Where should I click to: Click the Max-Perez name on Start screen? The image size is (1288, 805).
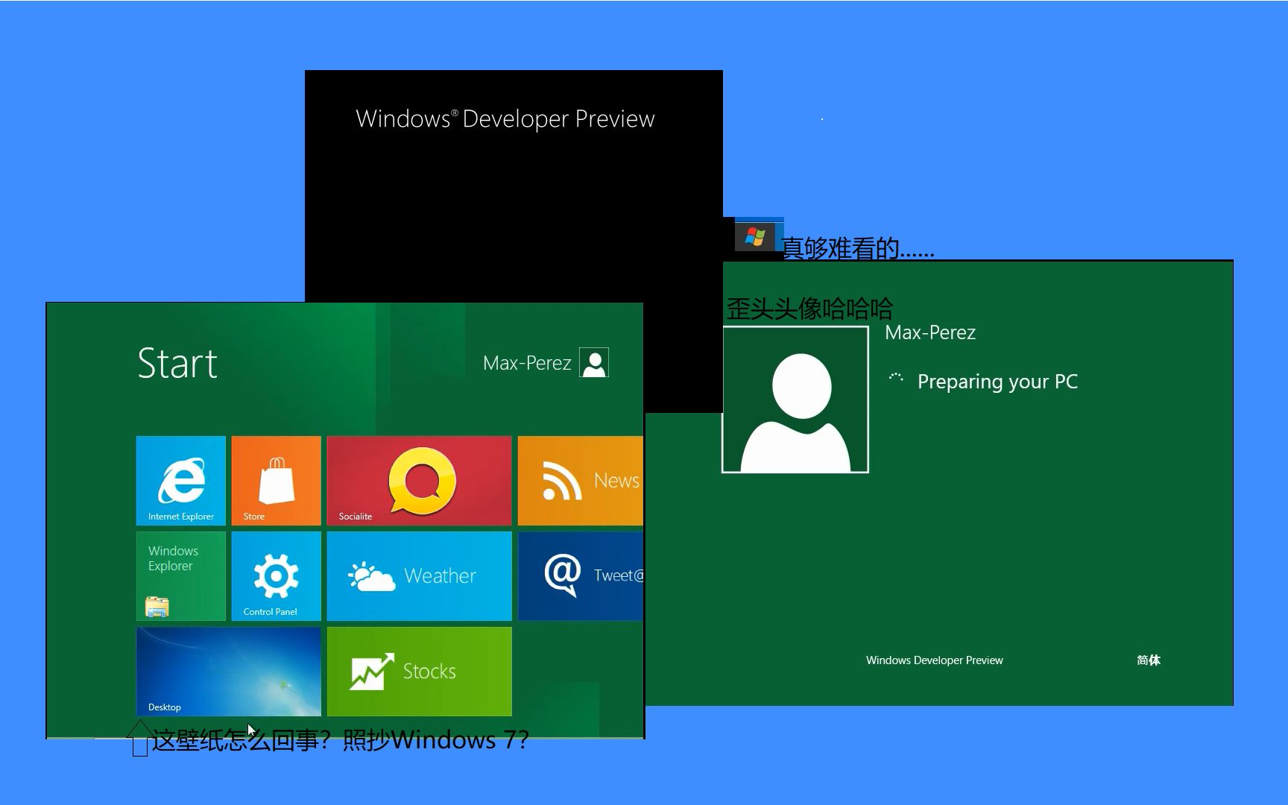tap(527, 363)
